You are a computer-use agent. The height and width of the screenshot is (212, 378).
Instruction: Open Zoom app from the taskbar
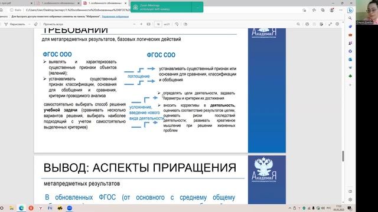click(70, 208)
